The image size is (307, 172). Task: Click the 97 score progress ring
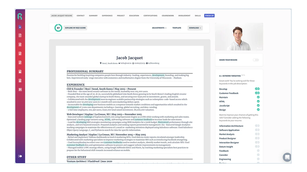point(58,28)
